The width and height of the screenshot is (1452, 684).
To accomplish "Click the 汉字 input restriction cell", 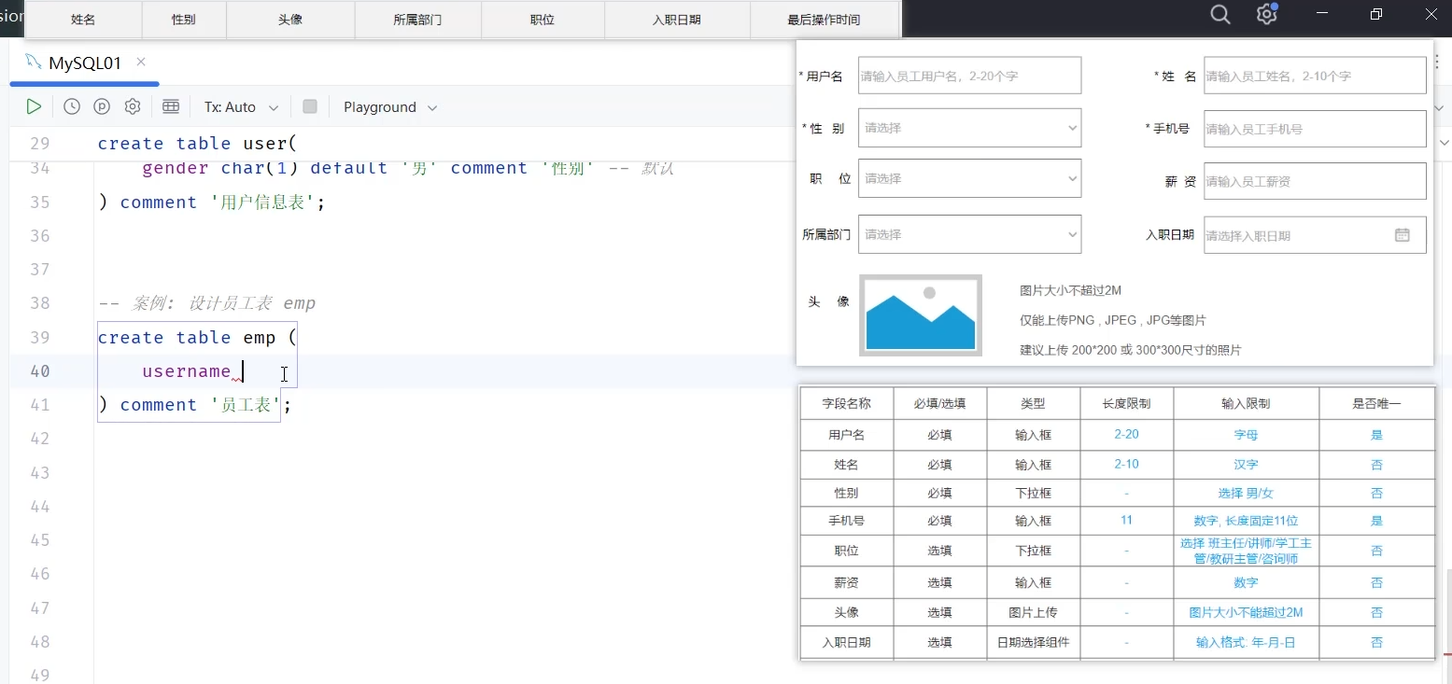I will click(x=1246, y=465).
